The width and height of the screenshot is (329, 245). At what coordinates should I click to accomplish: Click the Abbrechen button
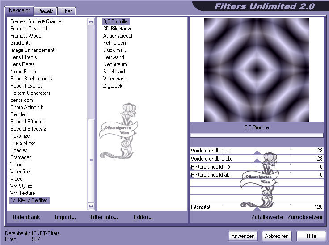tap(277, 236)
